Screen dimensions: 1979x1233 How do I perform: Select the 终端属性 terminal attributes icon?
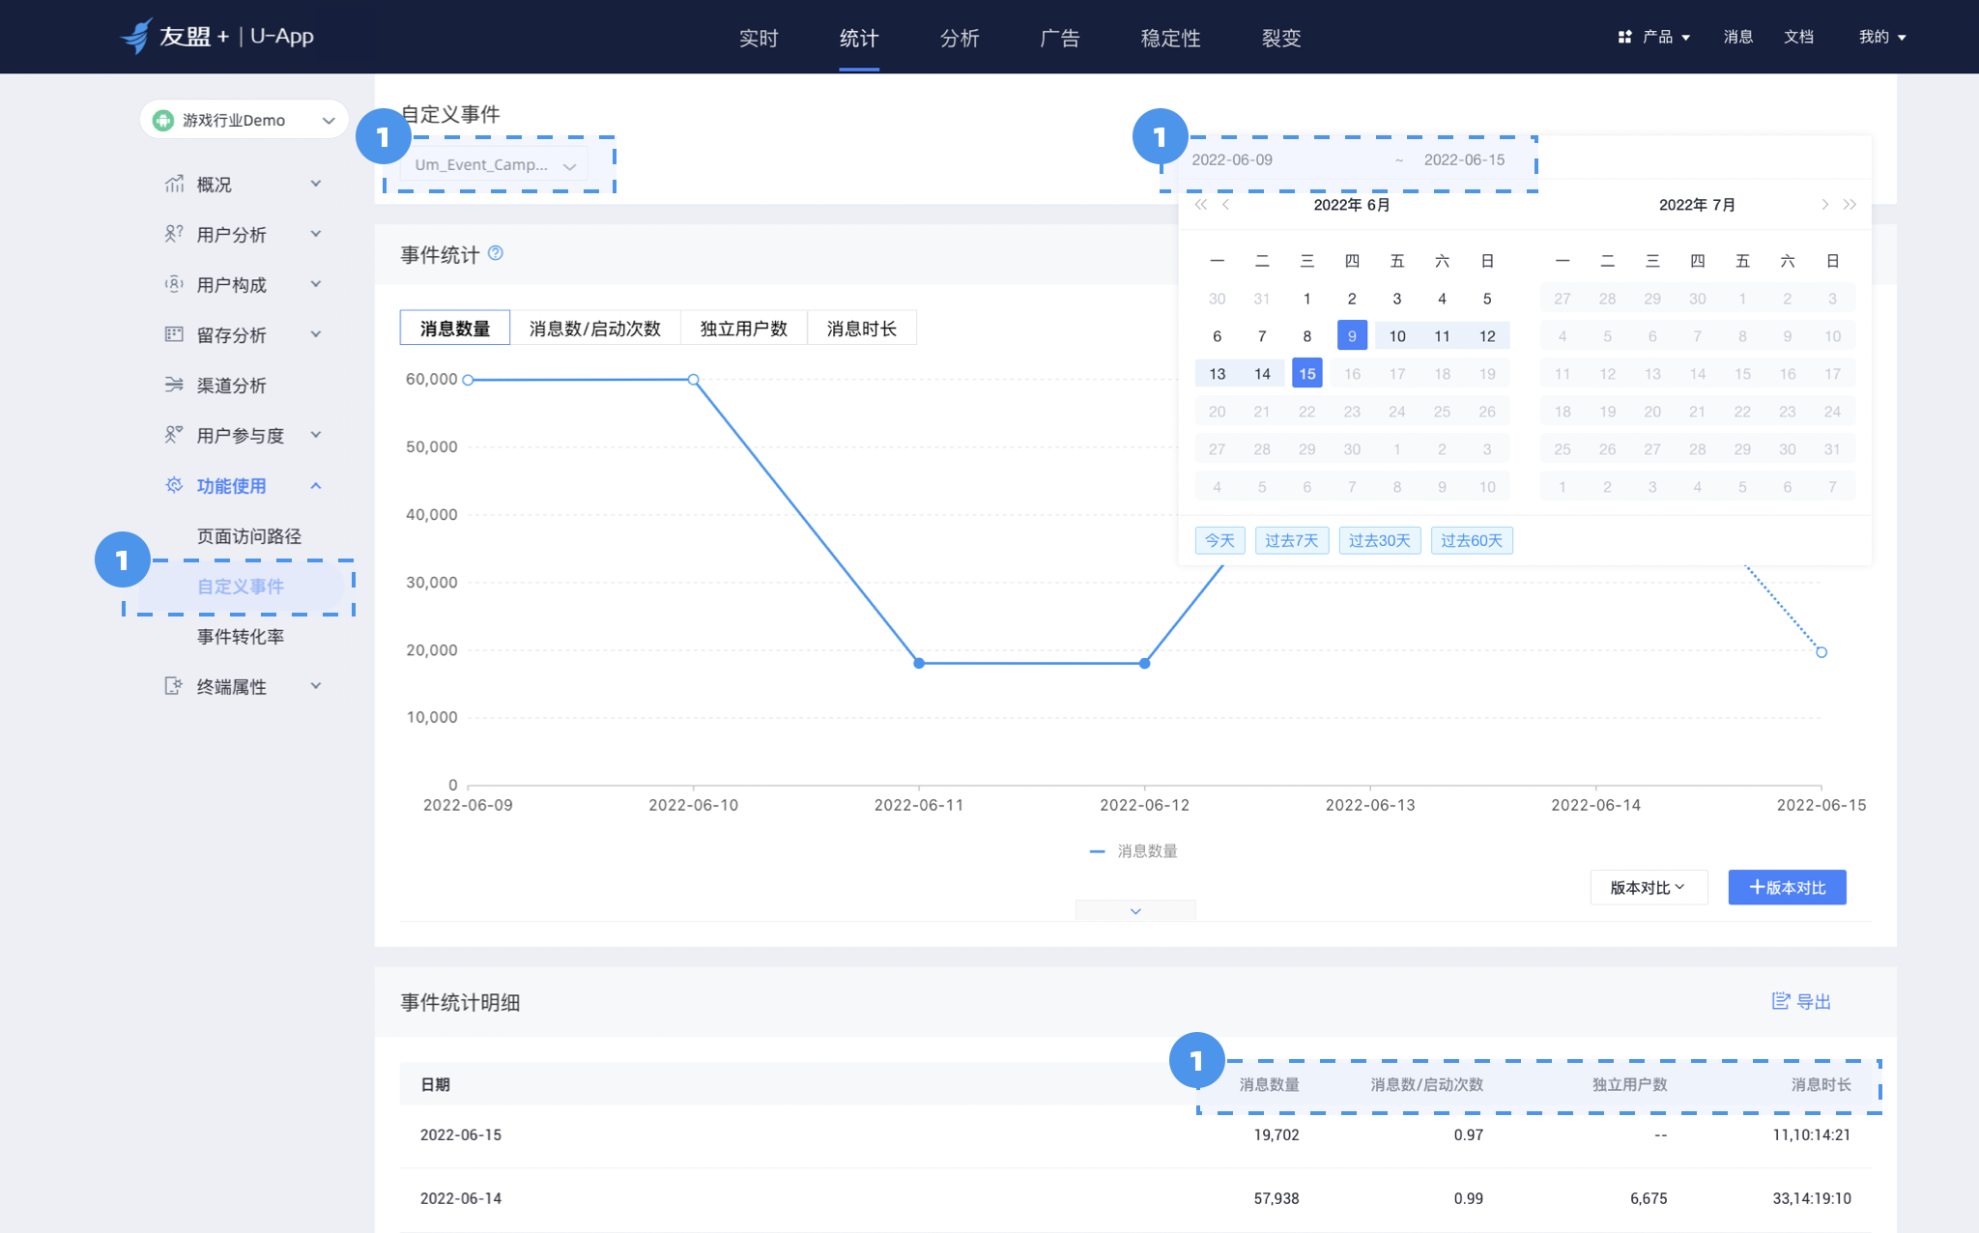click(x=175, y=686)
